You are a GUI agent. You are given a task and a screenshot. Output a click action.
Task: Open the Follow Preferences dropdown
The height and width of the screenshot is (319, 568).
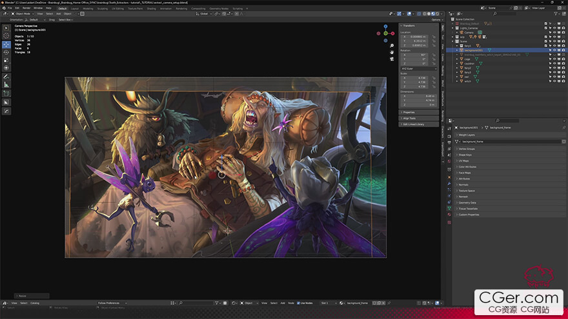tap(112, 303)
